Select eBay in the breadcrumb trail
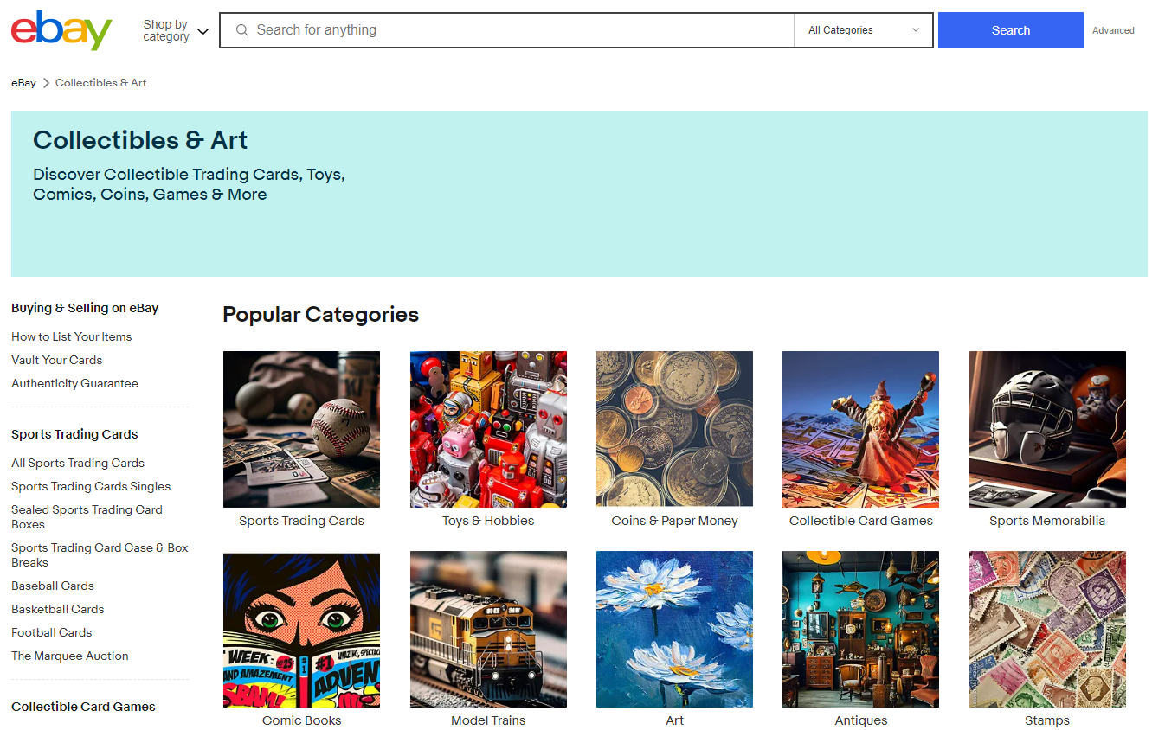The image size is (1152, 730). [23, 82]
